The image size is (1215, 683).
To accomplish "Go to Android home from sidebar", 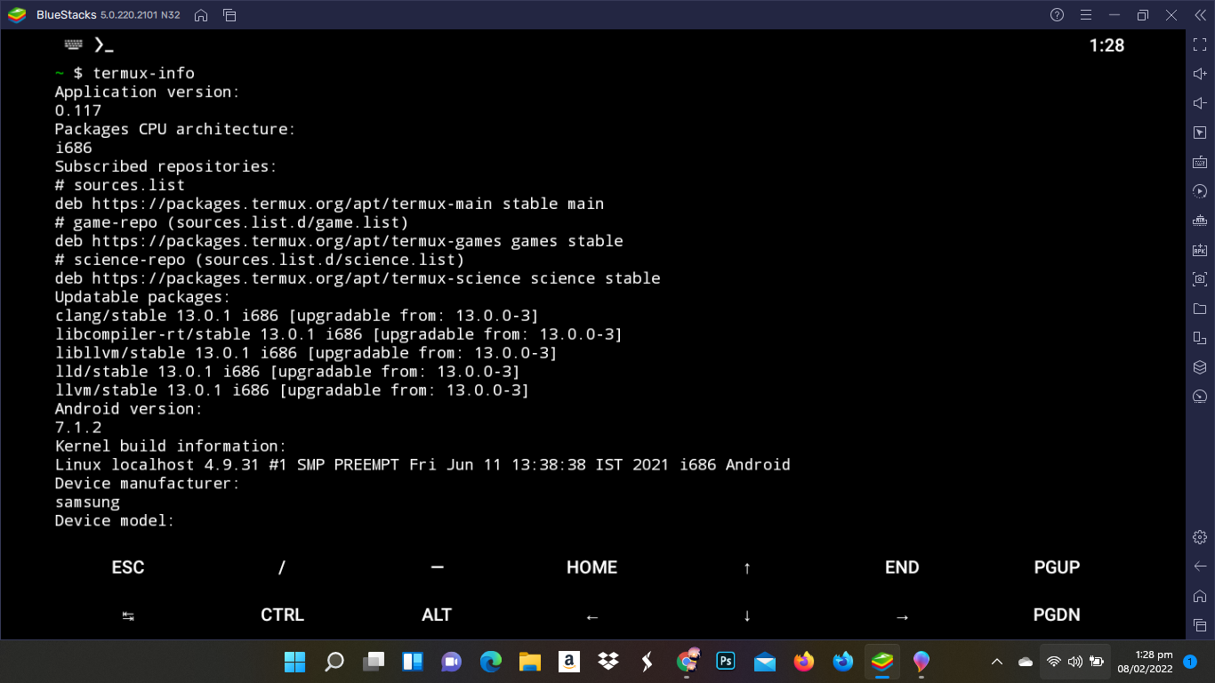I will click(x=1200, y=596).
